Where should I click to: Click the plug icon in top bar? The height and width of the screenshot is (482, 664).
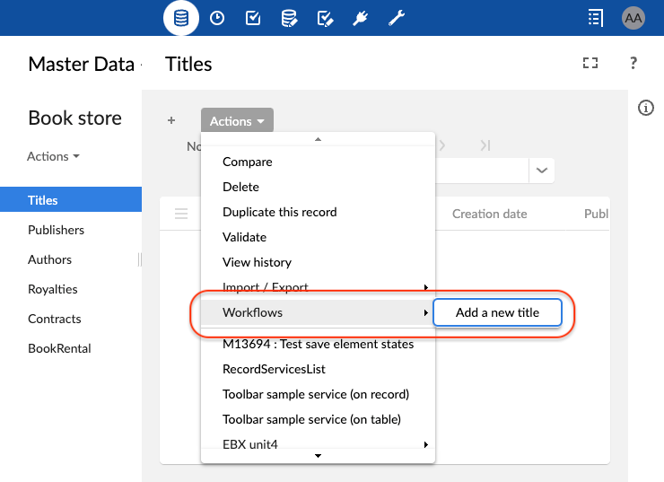pyautogui.click(x=360, y=17)
